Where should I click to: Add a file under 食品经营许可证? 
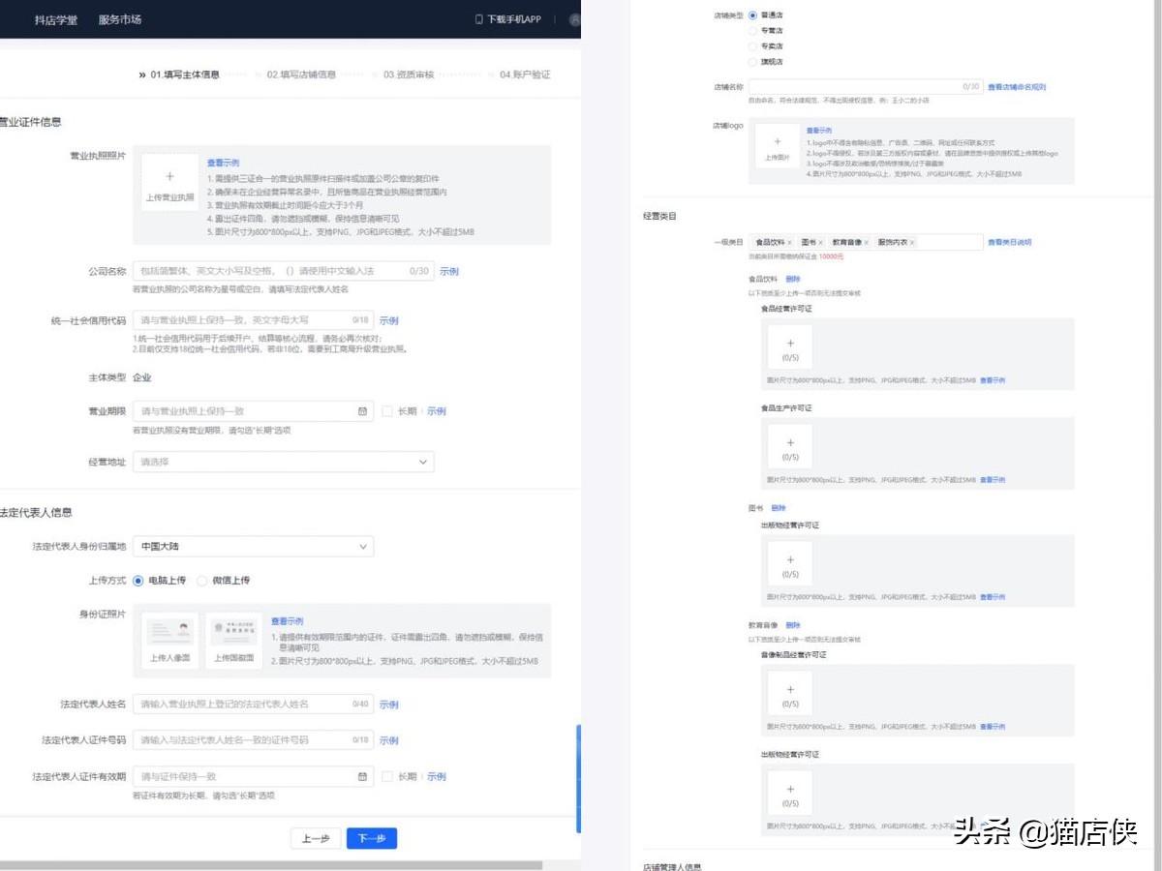(x=790, y=348)
